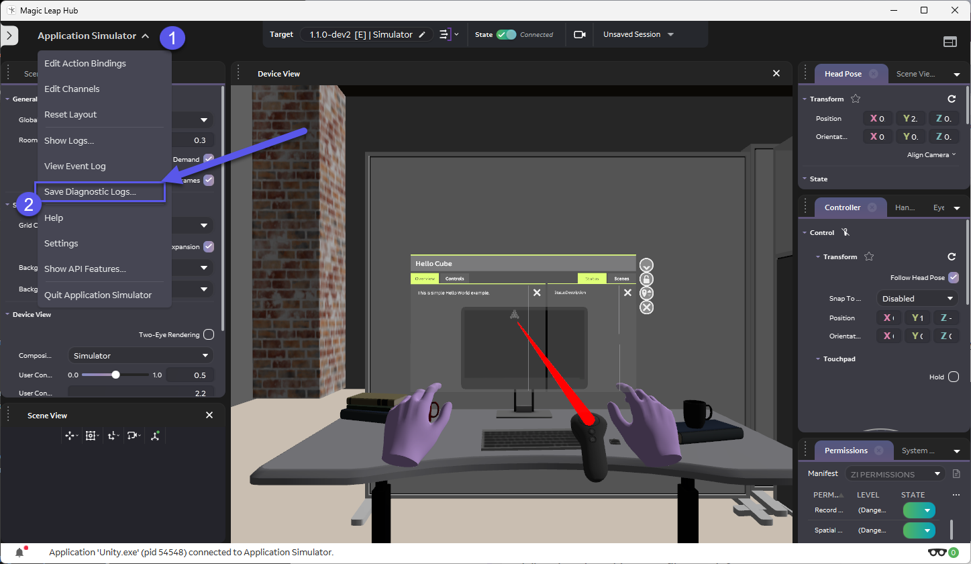Edit the target name with the pencil icon

click(422, 35)
